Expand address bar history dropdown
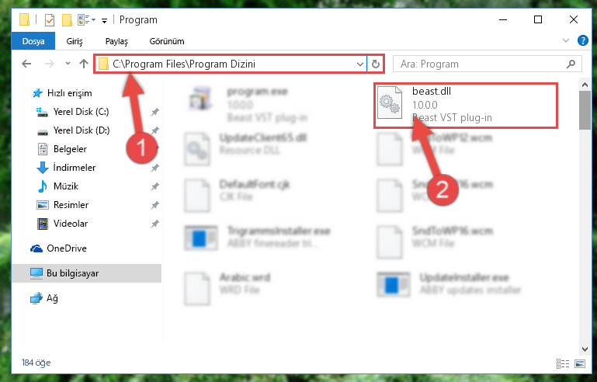This screenshot has height=382, width=597. (x=359, y=64)
